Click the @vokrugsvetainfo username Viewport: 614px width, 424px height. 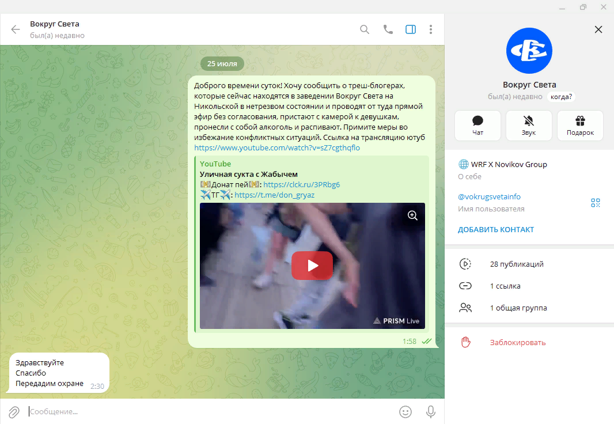[x=489, y=196]
